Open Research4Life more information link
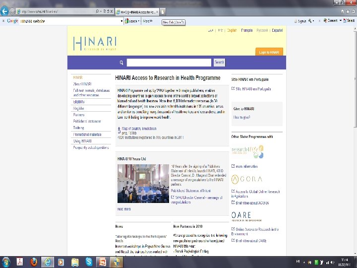This screenshot has height=268, width=357. (x=246, y=166)
